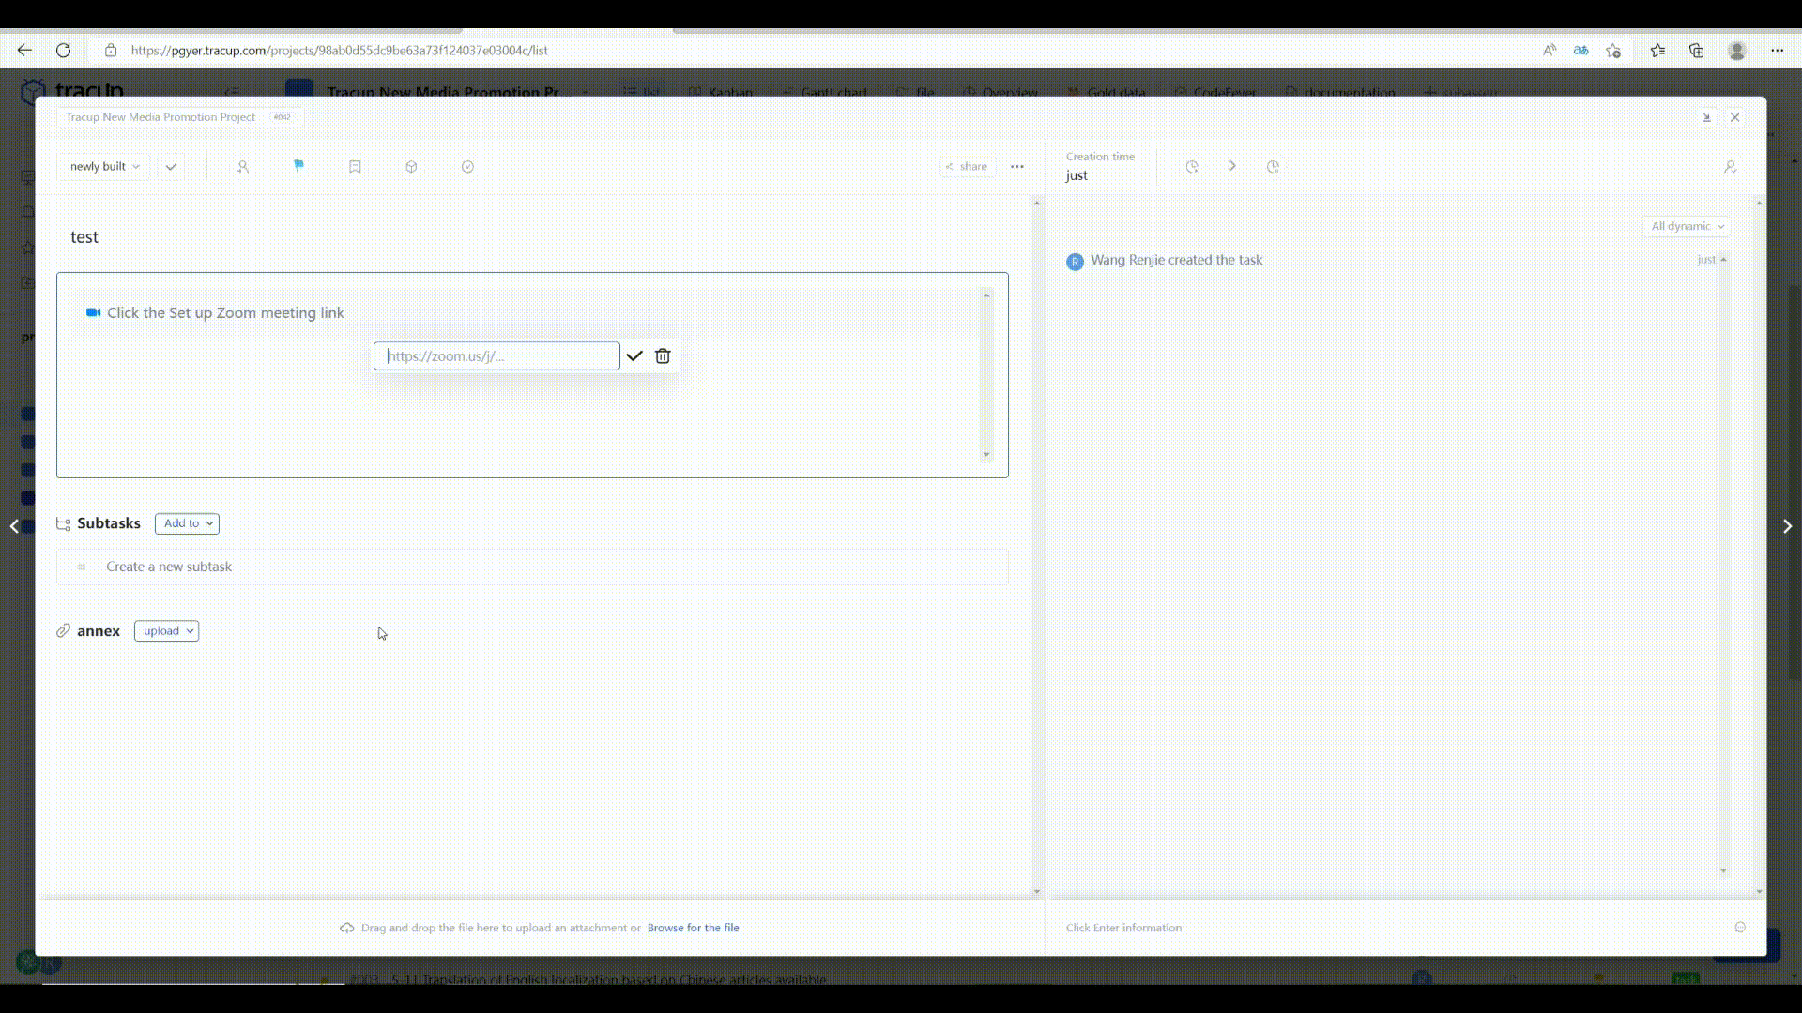Screen dimensions: 1802x1013
Task: Click the assignee person icon in toolbar
Action: tap(242, 167)
